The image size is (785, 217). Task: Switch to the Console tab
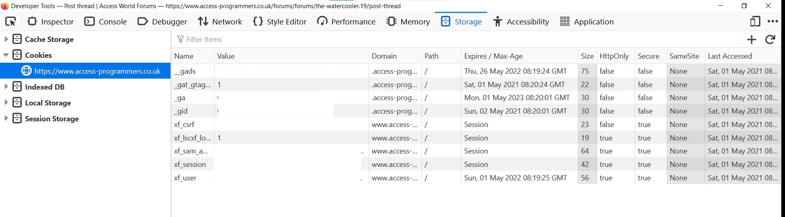point(106,22)
